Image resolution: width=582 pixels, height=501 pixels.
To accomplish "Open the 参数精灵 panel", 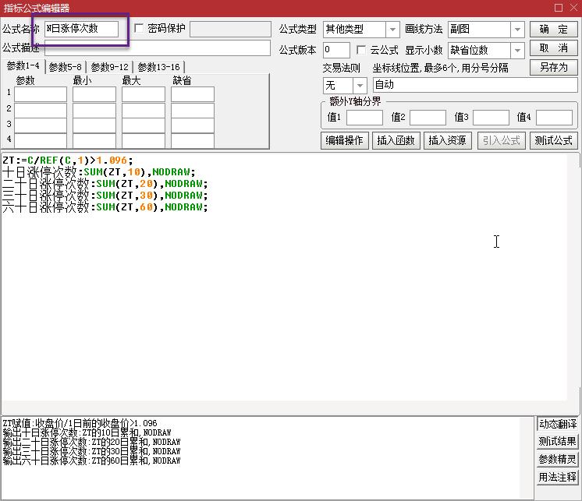I will (558, 459).
